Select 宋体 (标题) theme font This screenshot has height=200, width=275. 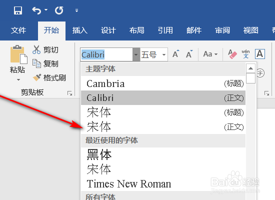(x=163, y=112)
